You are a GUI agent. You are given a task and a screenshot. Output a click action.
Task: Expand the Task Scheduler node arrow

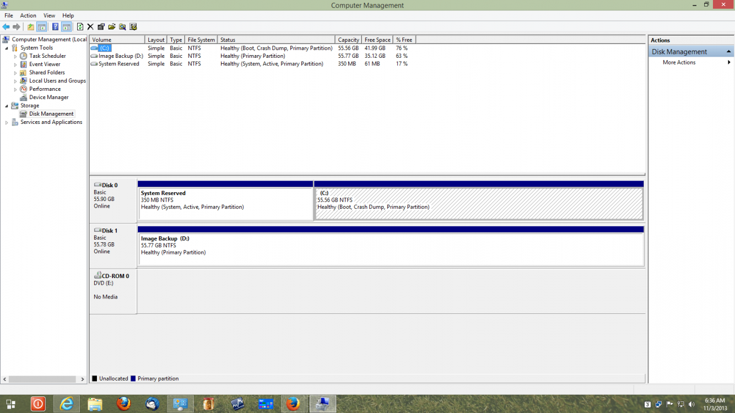click(x=15, y=56)
